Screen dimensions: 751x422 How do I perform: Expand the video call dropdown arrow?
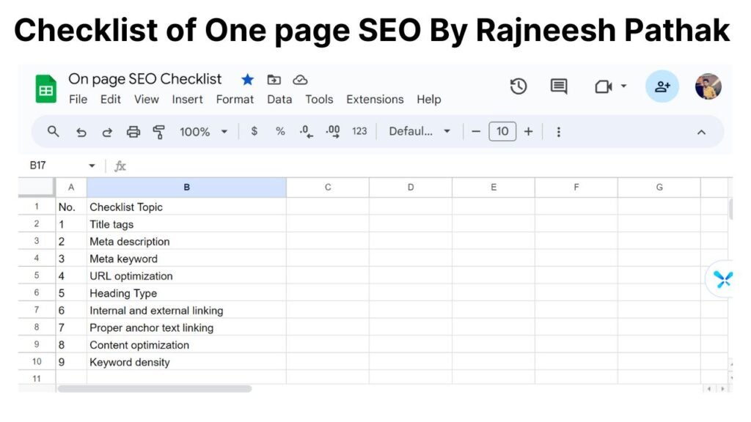(x=623, y=86)
